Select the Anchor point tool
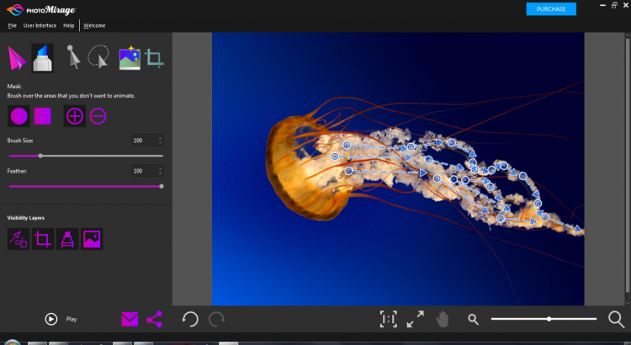 pos(74,57)
